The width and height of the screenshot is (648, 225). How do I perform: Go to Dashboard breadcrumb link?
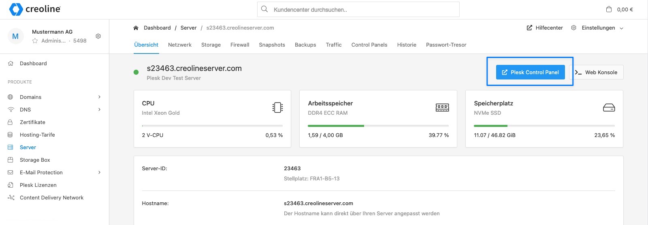[157, 28]
